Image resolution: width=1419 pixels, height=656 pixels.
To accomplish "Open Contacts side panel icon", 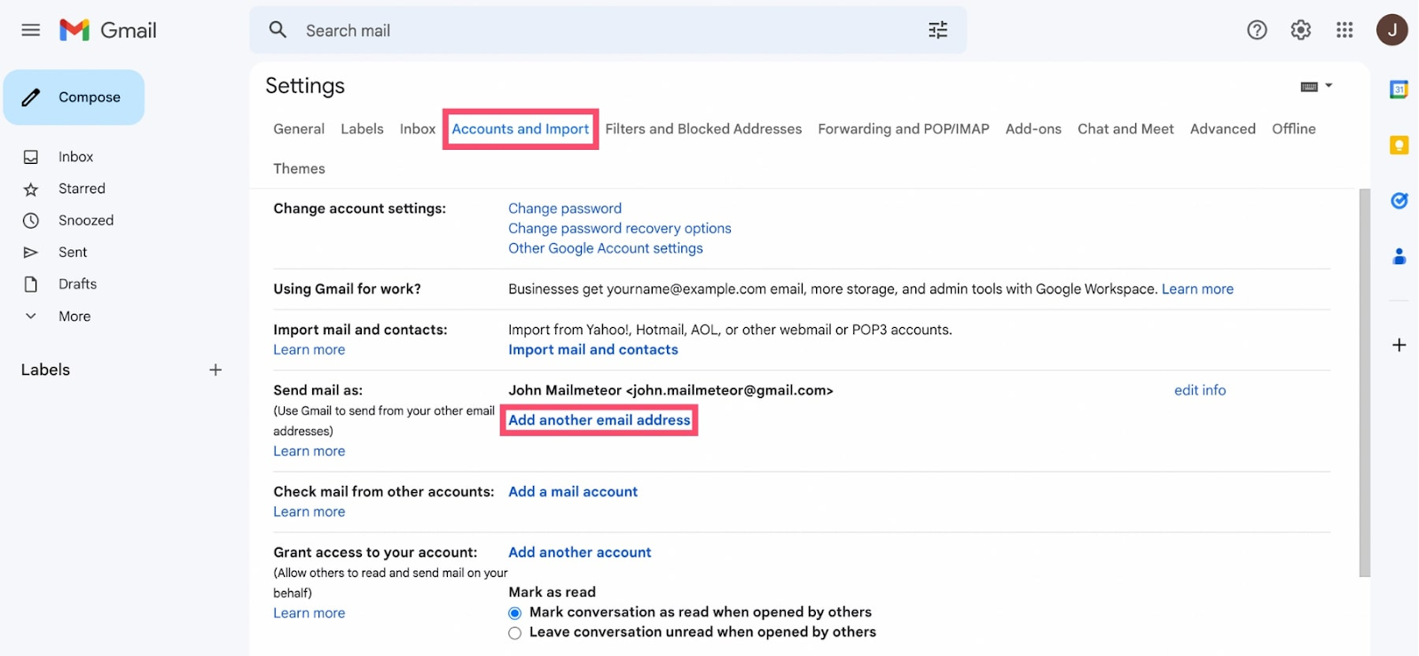I will pos(1399,256).
